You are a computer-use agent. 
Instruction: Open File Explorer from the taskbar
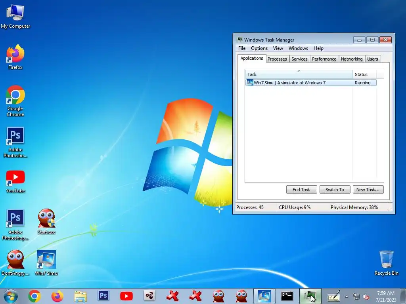tap(80, 296)
